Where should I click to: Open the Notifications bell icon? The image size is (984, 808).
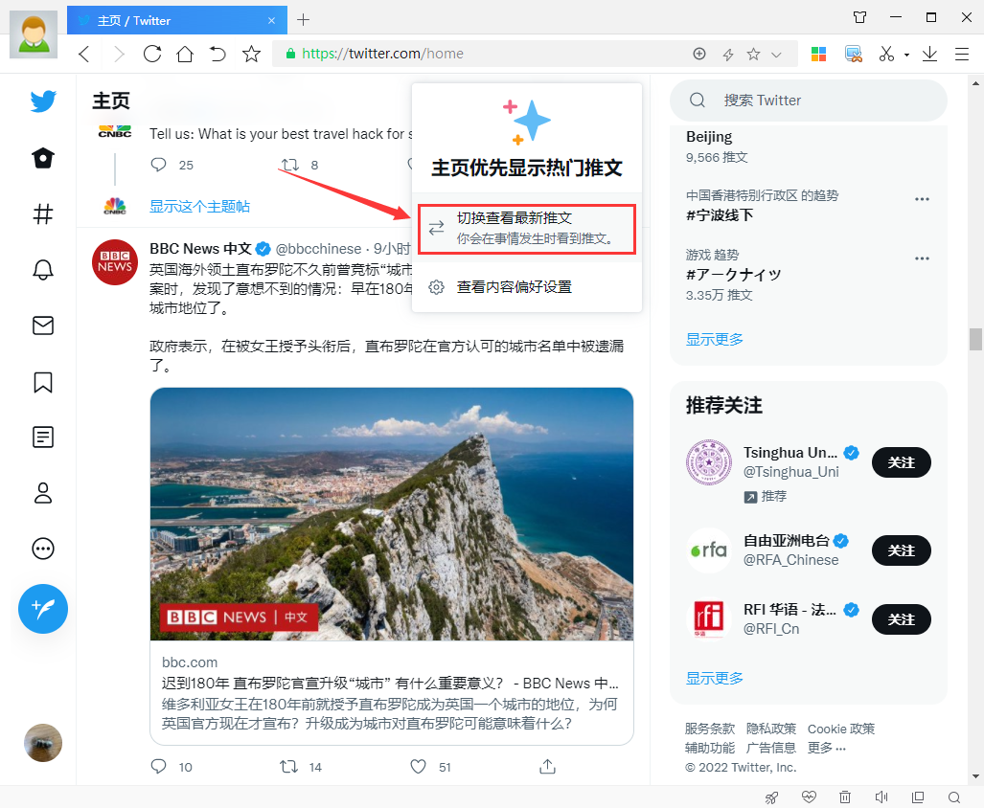pos(43,270)
